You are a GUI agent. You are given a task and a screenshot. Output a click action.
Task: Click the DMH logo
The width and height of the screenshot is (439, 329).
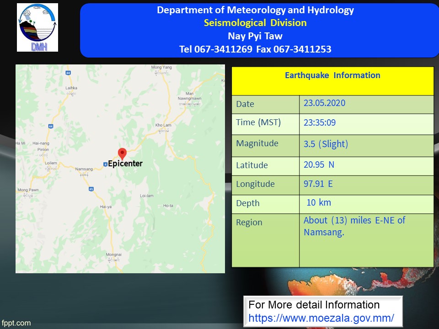[x=37, y=27]
